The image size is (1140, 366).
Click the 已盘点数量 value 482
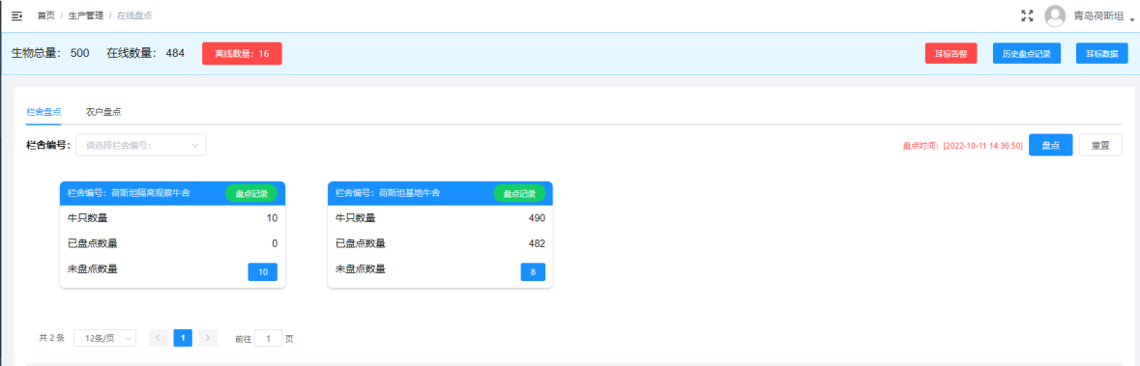coord(537,243)
